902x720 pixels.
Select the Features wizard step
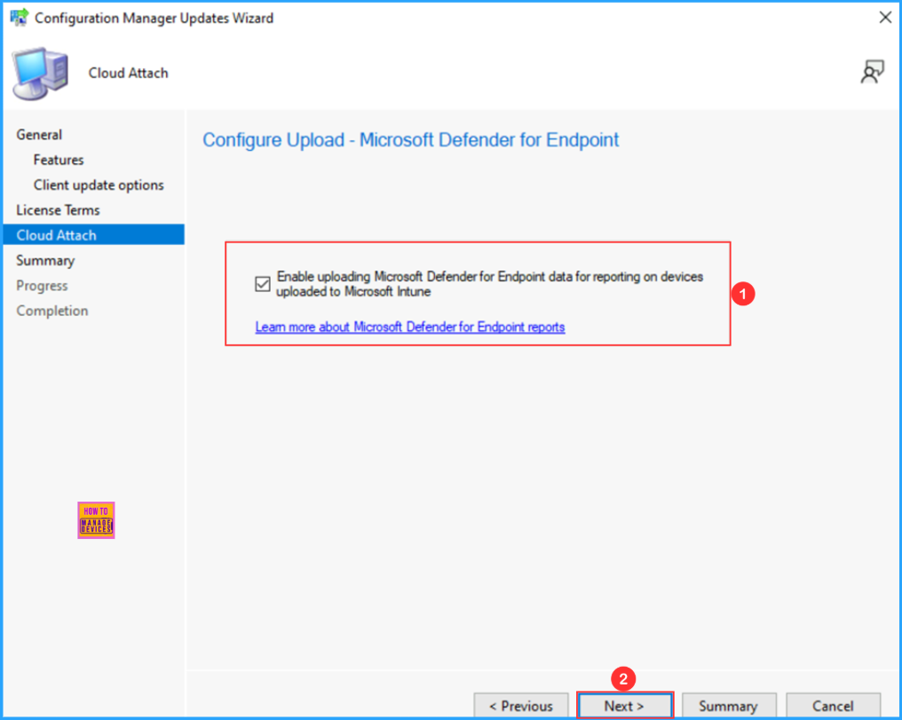[x=59, y=160]
